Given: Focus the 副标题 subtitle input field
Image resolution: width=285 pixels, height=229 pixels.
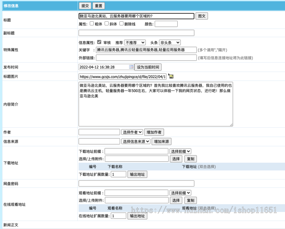Looking at the screenshot, I should (x=136, y=33).
